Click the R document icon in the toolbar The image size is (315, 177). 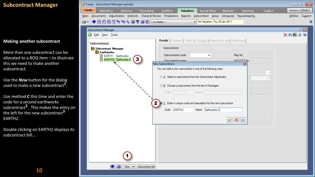click(x=109, y=22)
